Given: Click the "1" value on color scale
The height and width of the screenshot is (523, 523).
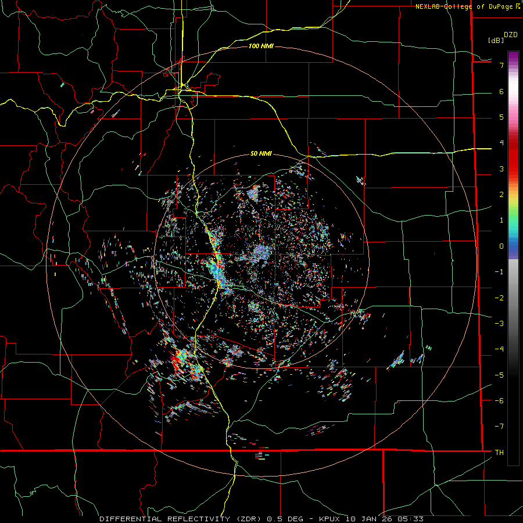Looking at the screenshot, I should point(501,220).
